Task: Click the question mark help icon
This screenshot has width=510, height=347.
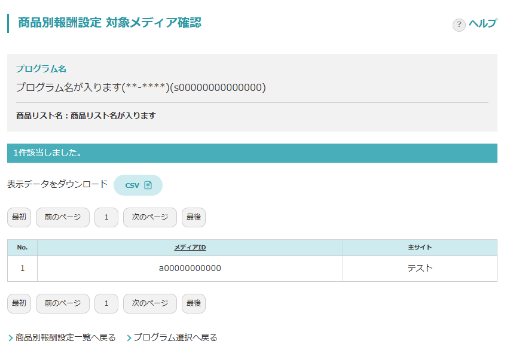Action: 459,25
